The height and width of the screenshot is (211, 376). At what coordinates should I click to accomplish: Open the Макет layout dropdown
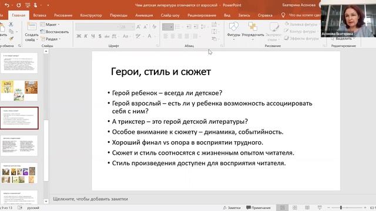50,25
